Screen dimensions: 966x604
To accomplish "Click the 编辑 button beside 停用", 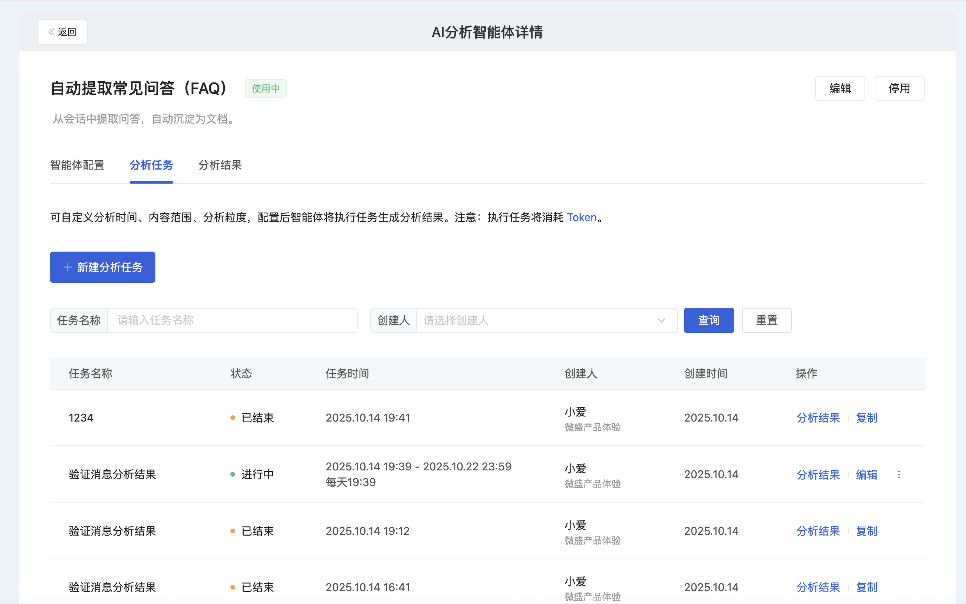I will click(x=840, y=88).
